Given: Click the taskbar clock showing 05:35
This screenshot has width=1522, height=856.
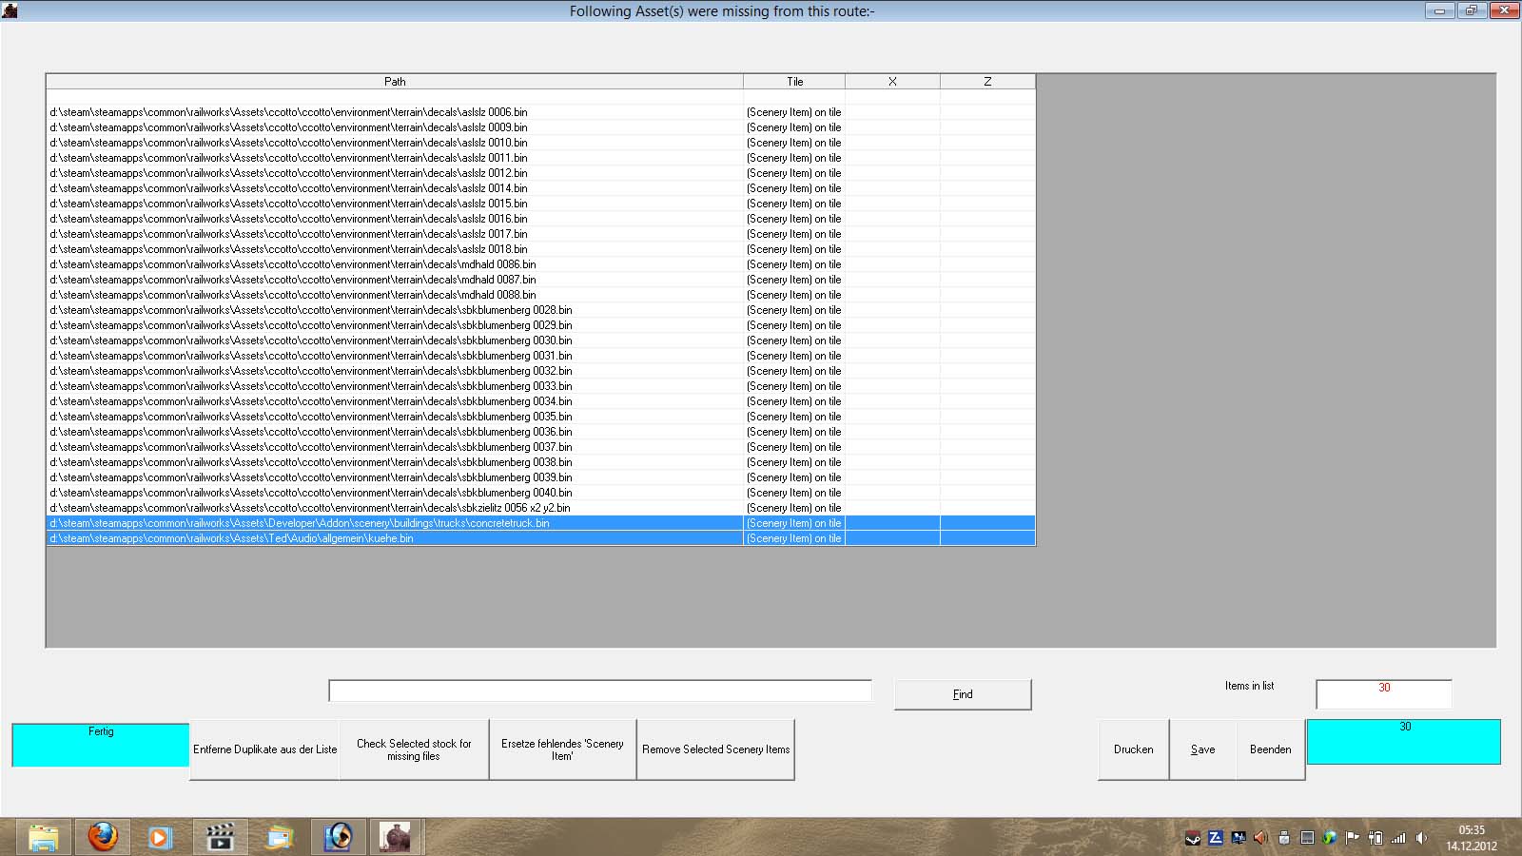Looking at the screenshot, I should tap(1472, 838).
